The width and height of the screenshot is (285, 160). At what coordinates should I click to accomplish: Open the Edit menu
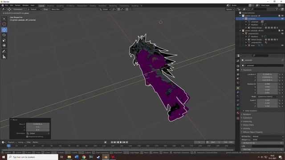(x=12, y=5)
